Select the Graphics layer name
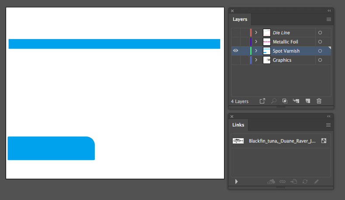Viewport: 345px width, 200px height. point(282,60)
